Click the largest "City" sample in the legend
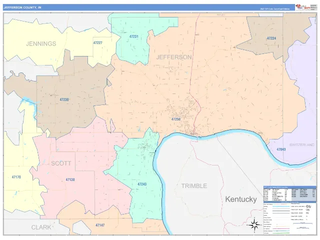 [308, 206]
